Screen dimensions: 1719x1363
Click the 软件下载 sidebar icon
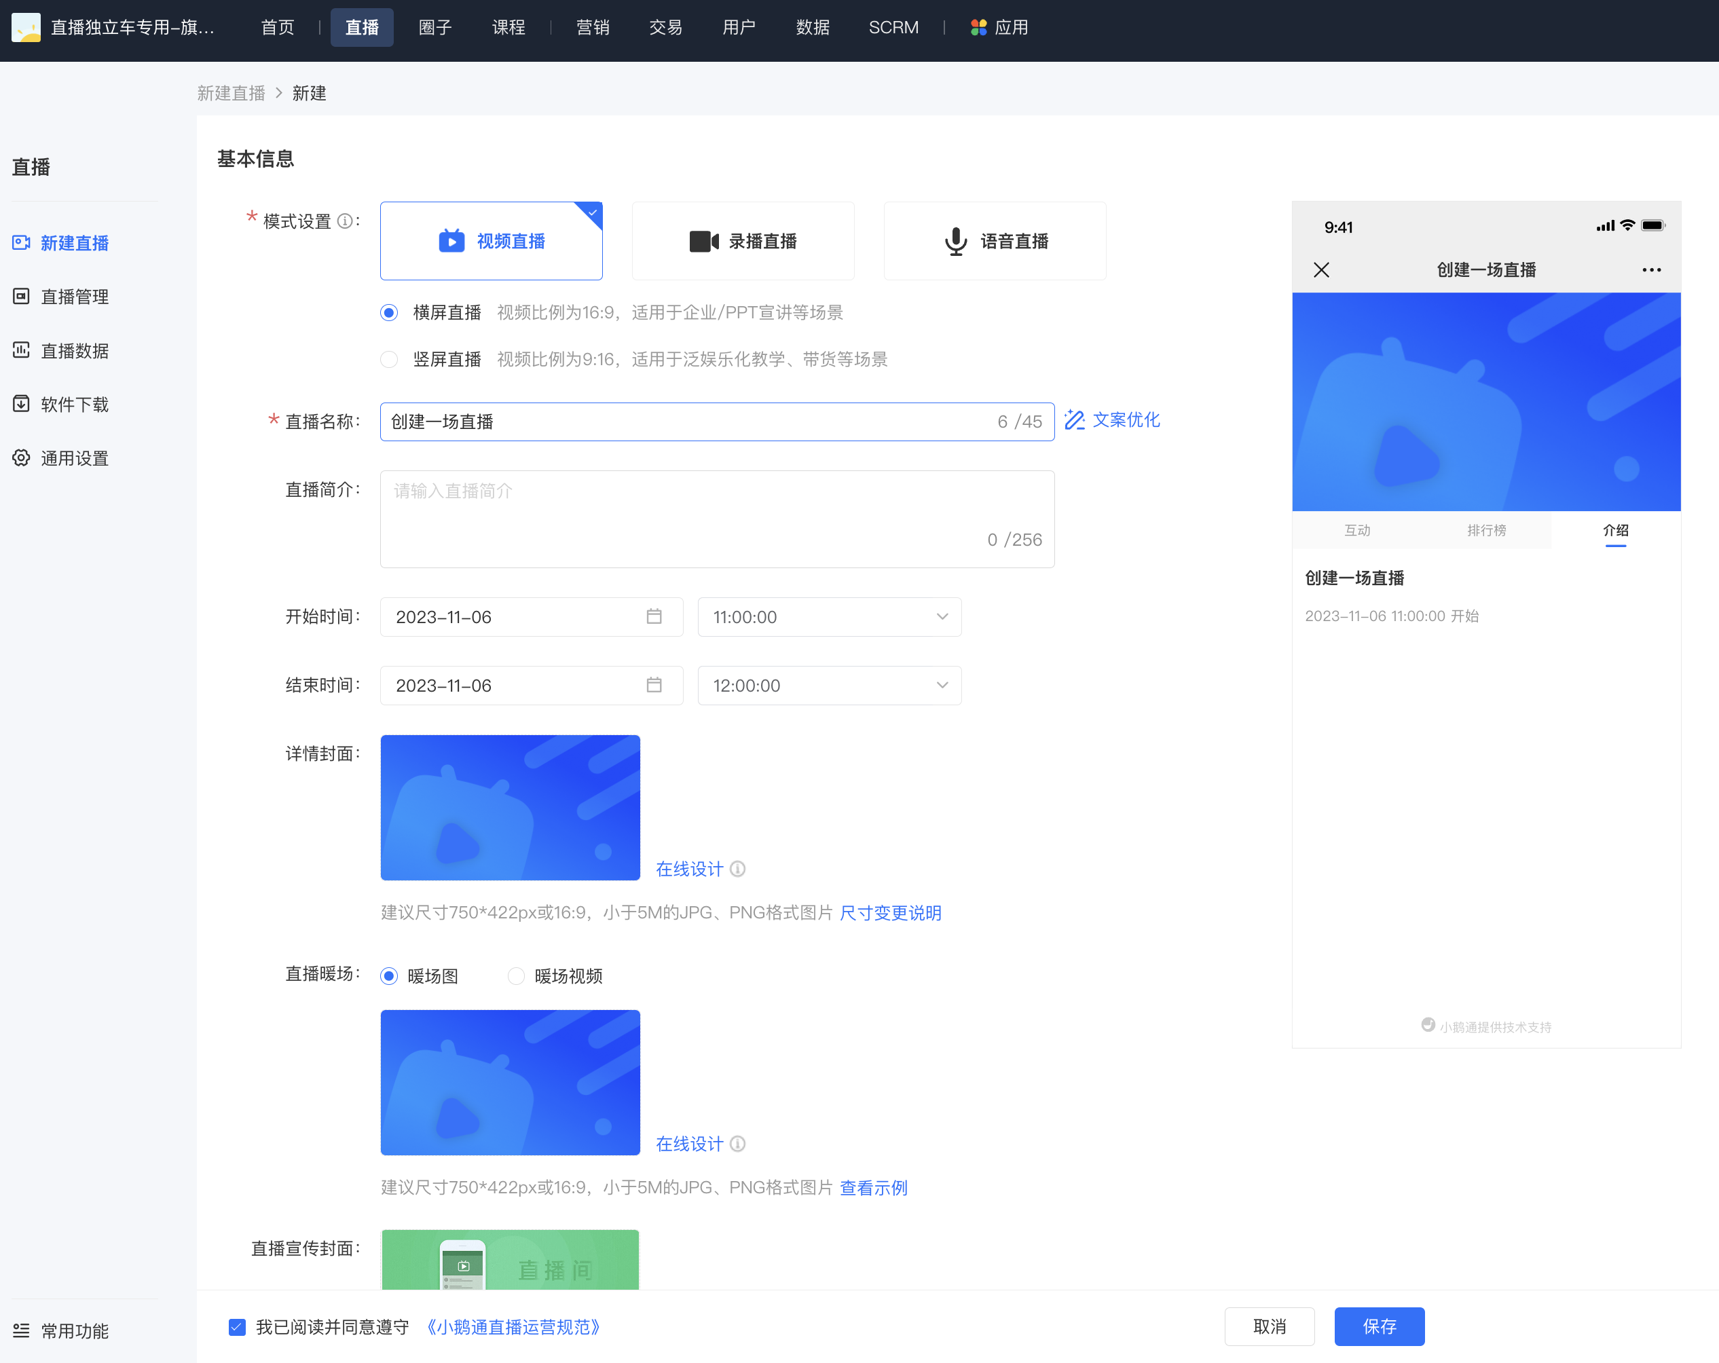22,404
